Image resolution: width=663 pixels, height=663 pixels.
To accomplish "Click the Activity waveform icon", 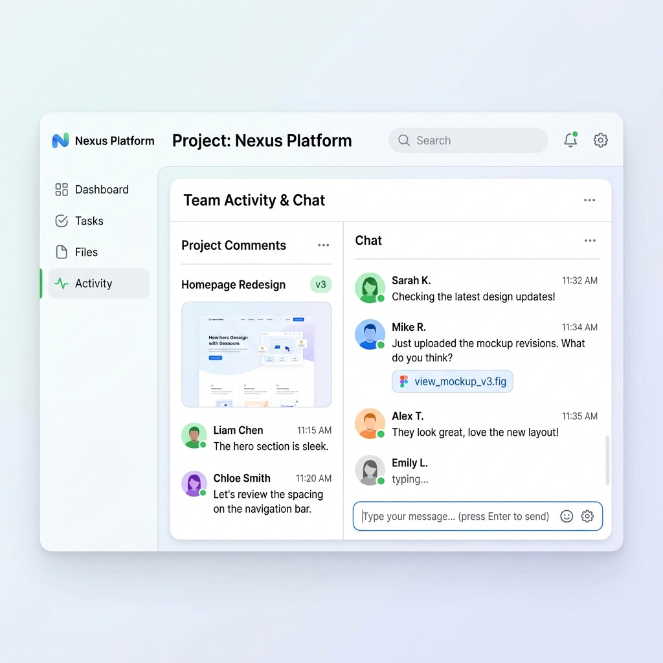I will tap(61, 283).
